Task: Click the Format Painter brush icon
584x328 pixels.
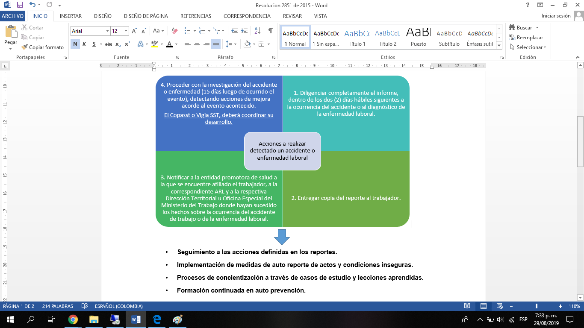Action: [25, 47]
